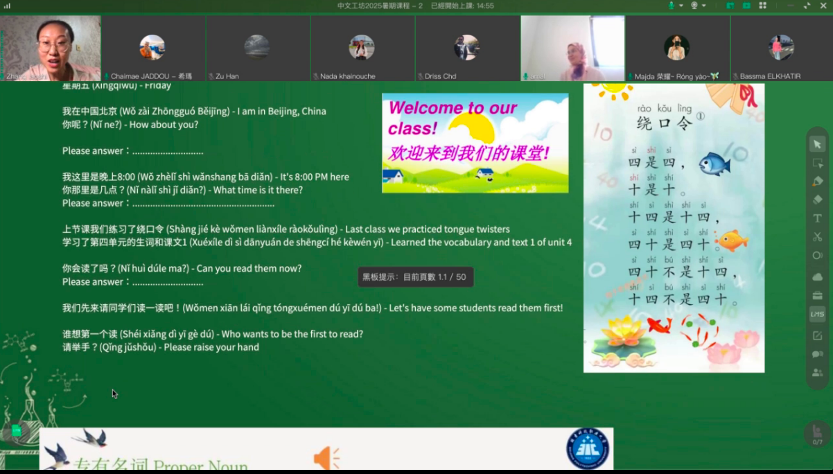
Task: Click the green screen share button
Action: click(731, 6)
